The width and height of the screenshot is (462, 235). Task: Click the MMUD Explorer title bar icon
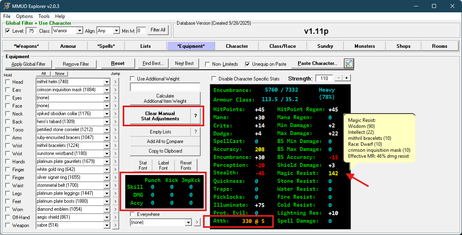(x=7, y=6)
